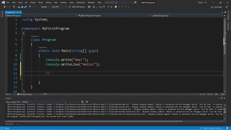Open the Help menu
This screenshot has width=231, height=130.
pyautogui.click(x=100, y=3)
